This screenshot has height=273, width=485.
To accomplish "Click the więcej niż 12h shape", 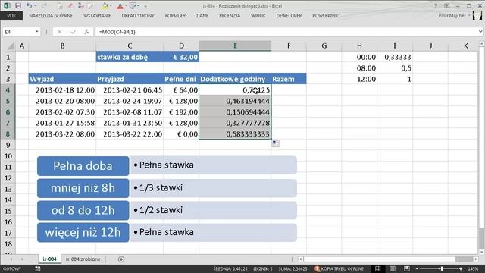I will [x=83, y=232].
